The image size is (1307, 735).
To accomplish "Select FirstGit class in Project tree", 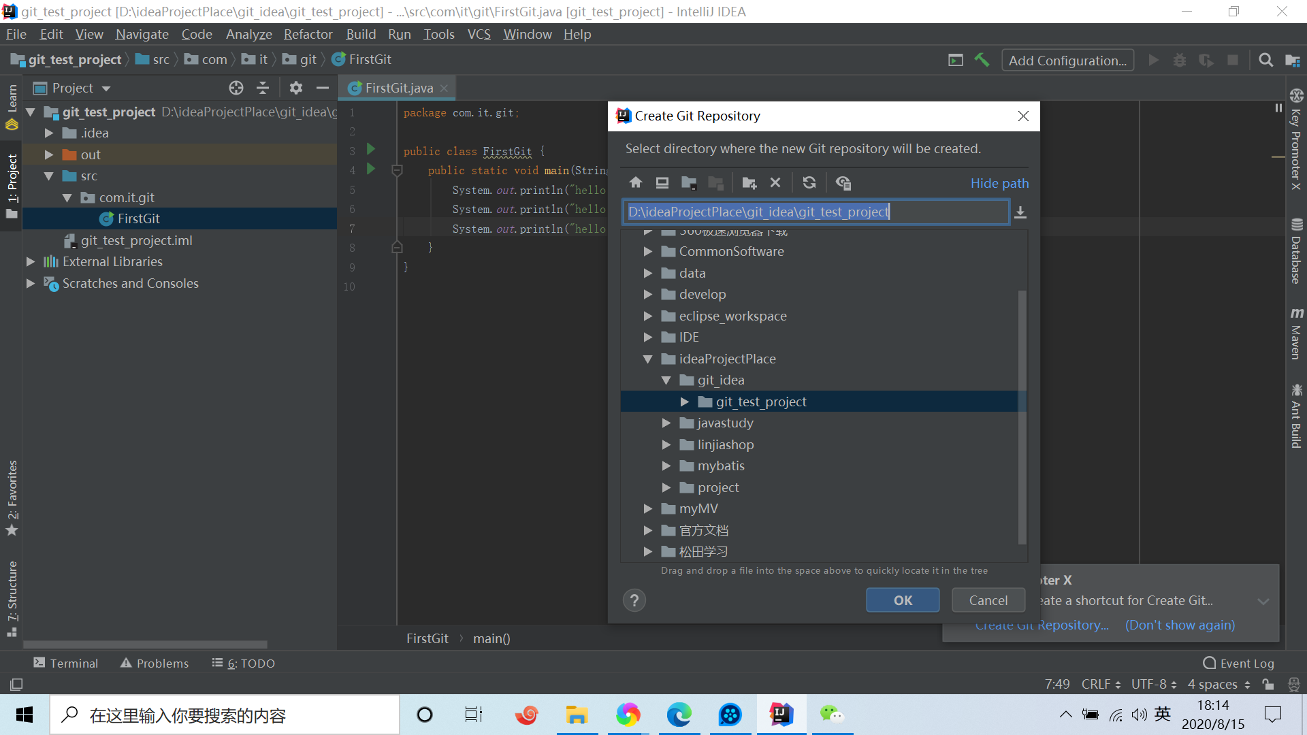I will click(138, 218).
